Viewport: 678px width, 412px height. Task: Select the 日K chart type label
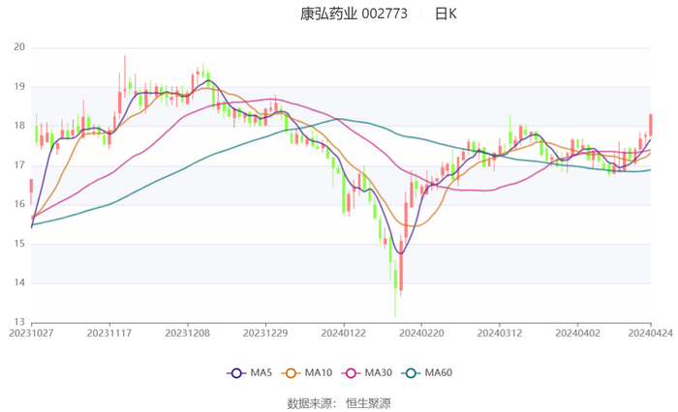tap(446, 14)
